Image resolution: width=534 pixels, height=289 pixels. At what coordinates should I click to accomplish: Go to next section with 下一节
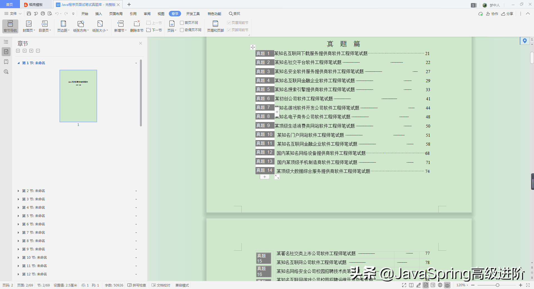(154, 30)
